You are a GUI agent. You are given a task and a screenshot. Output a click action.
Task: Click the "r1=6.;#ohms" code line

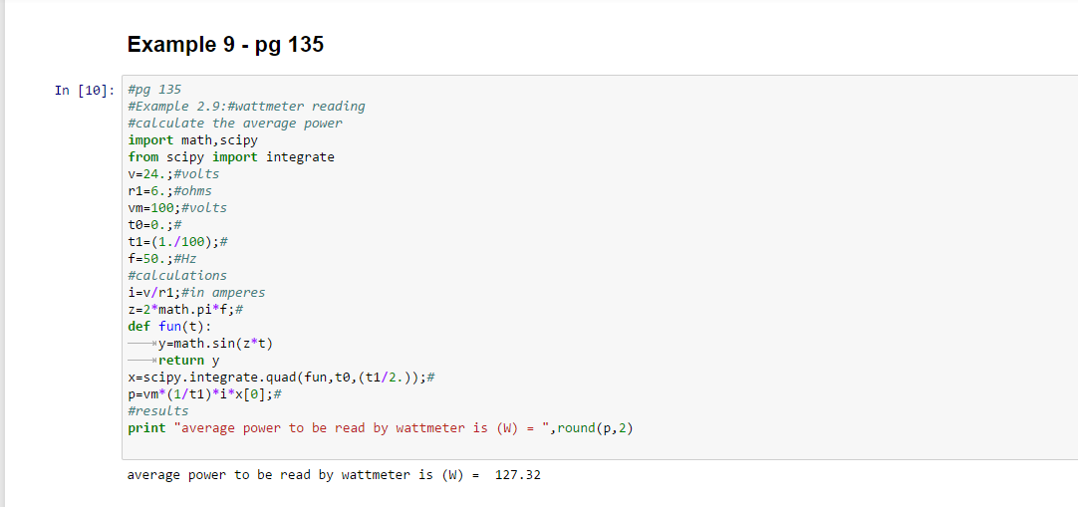169,191
